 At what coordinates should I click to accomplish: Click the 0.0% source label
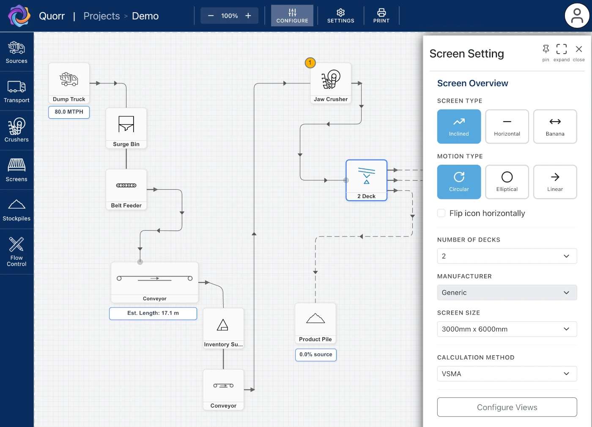coord(316,355)
